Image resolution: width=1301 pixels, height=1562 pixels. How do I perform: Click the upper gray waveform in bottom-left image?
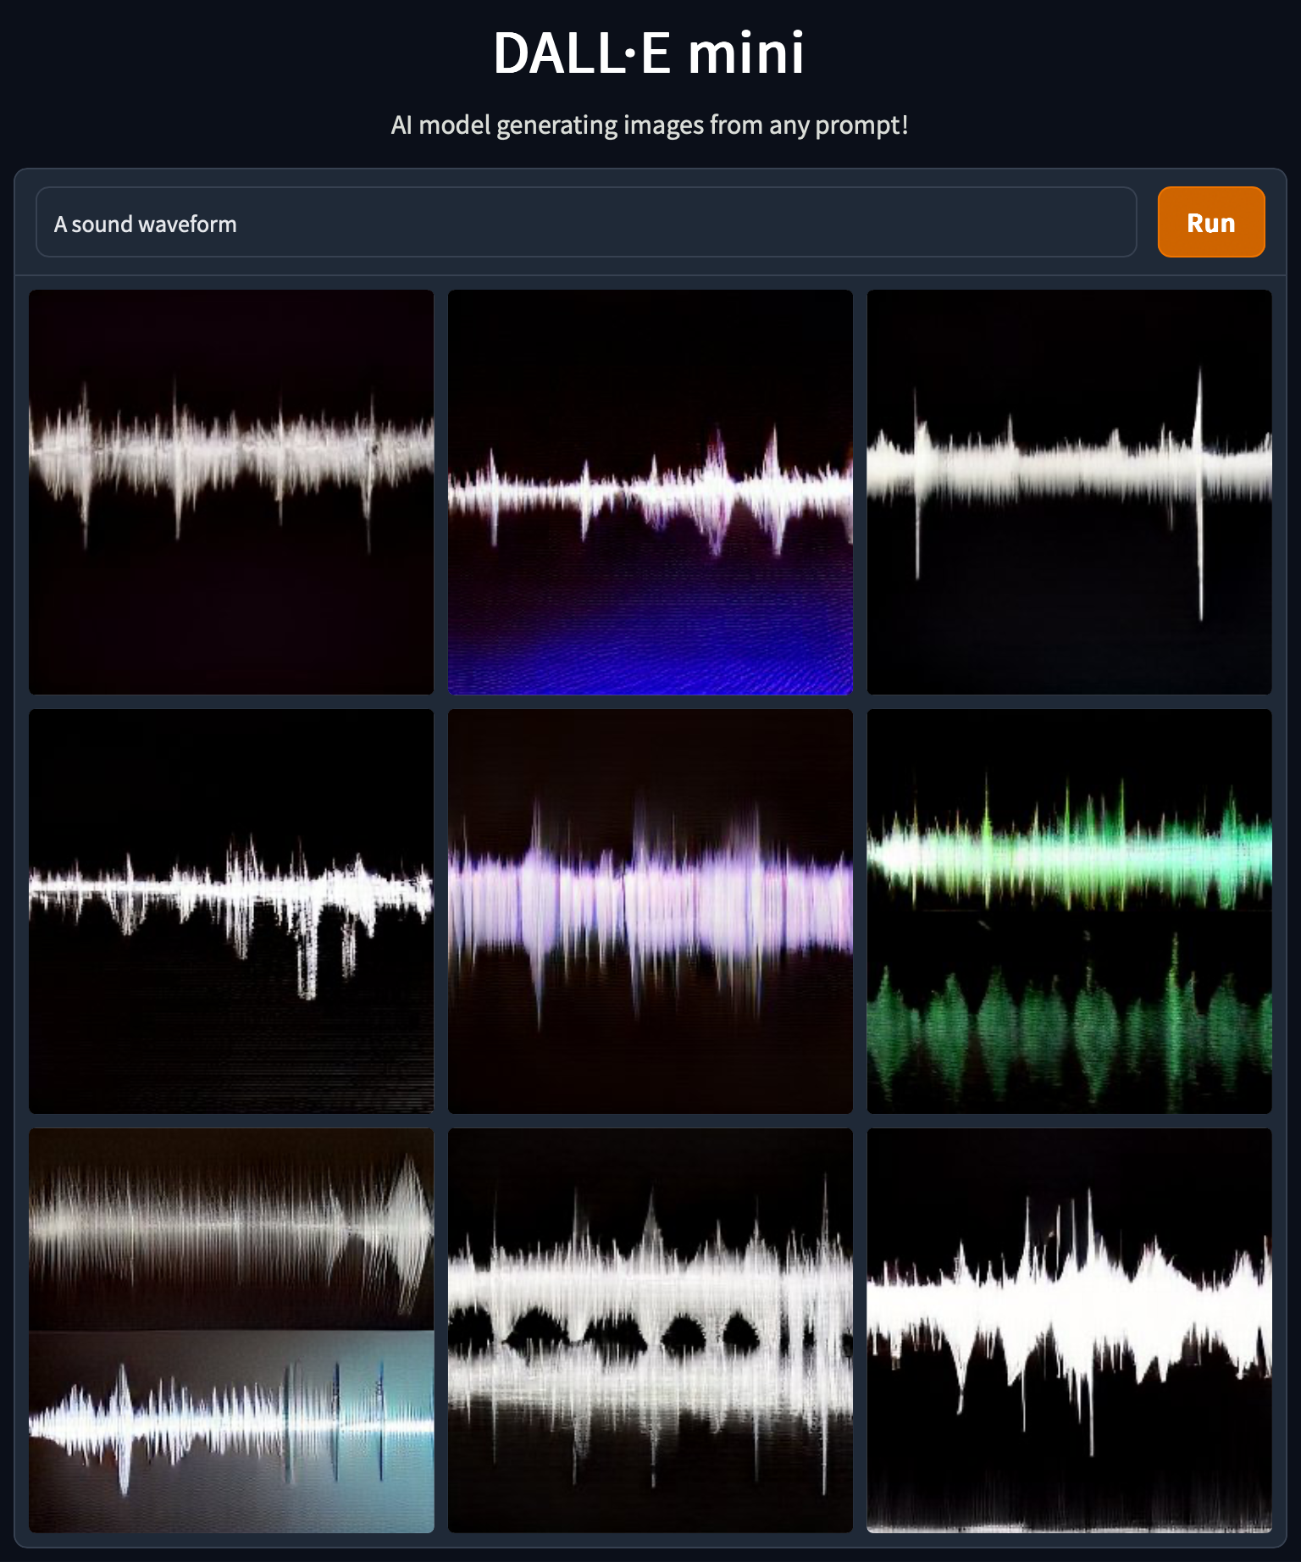231,1224
